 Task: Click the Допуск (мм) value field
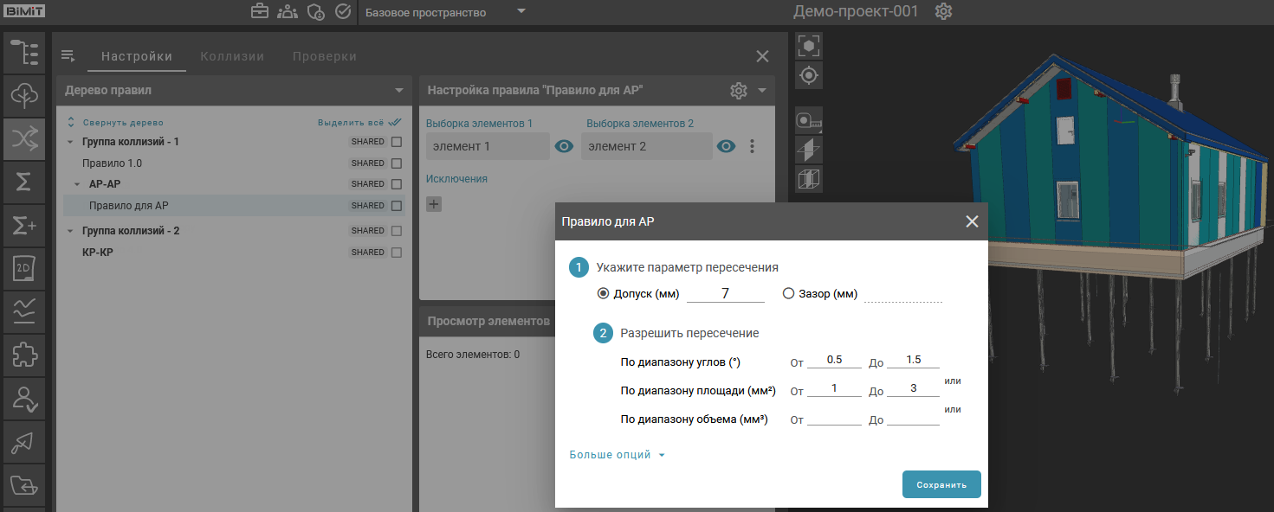pyautogui.click(x=725, y=294)
